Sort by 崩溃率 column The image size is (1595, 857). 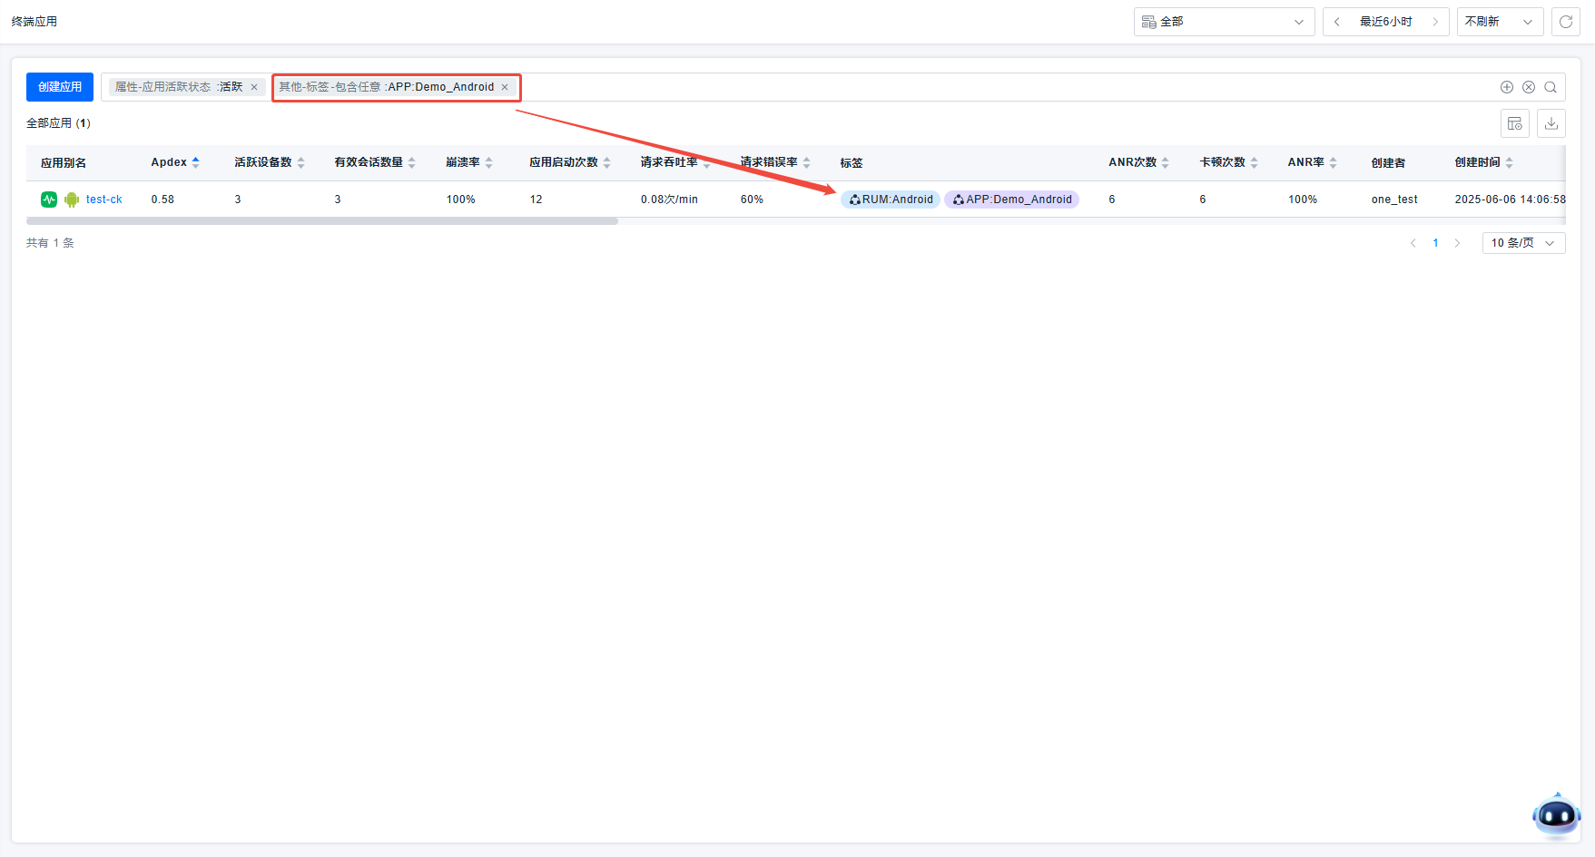coord(488,162)
